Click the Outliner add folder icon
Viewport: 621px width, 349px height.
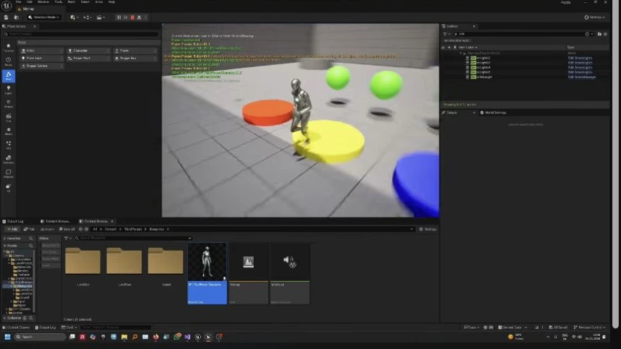(599, 34)
